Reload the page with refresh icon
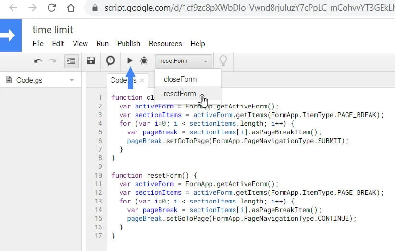This screenshot has height=251, width=395. 51,8
